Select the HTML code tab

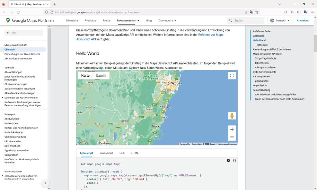135,153
